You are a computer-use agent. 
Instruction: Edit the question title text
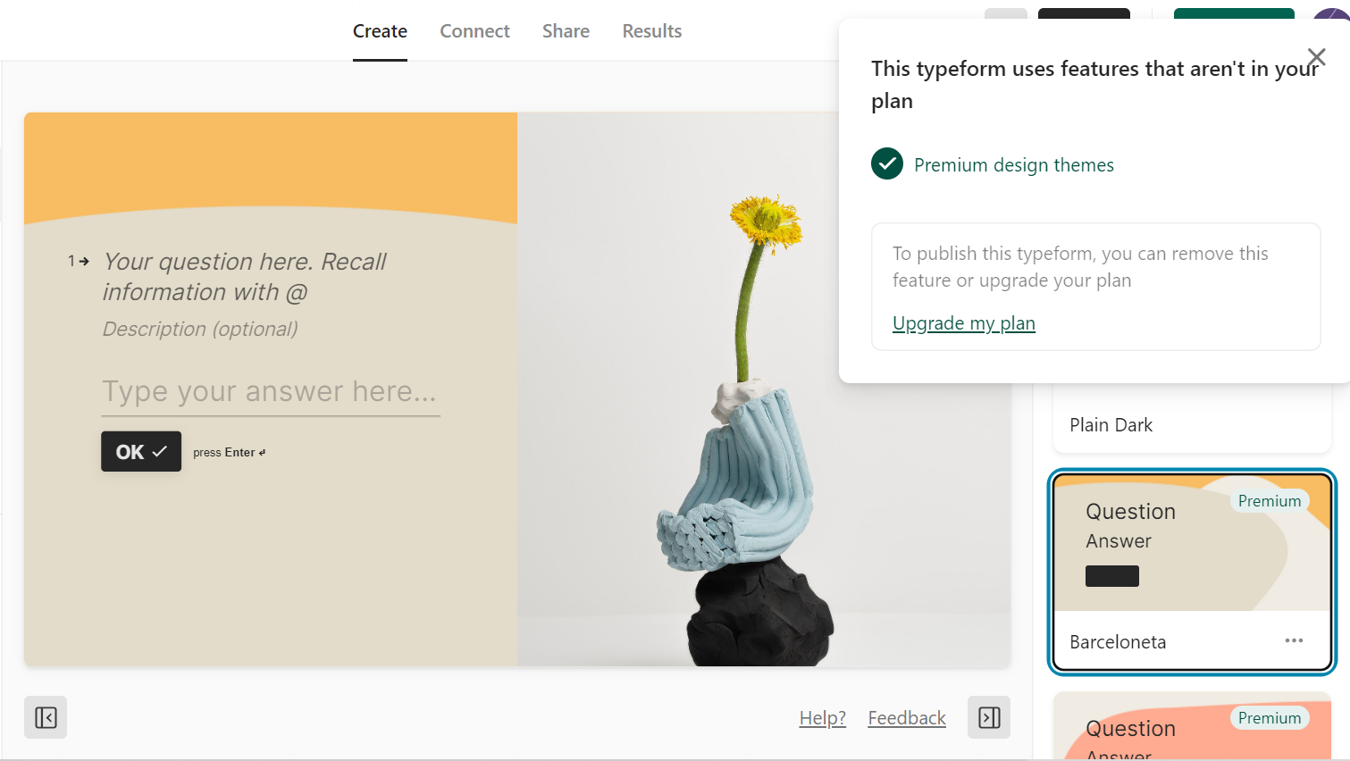[x=245, y=277]
